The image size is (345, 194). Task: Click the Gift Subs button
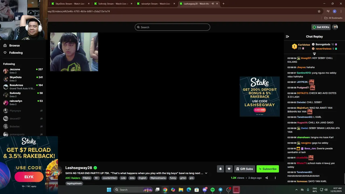(244, 169)
